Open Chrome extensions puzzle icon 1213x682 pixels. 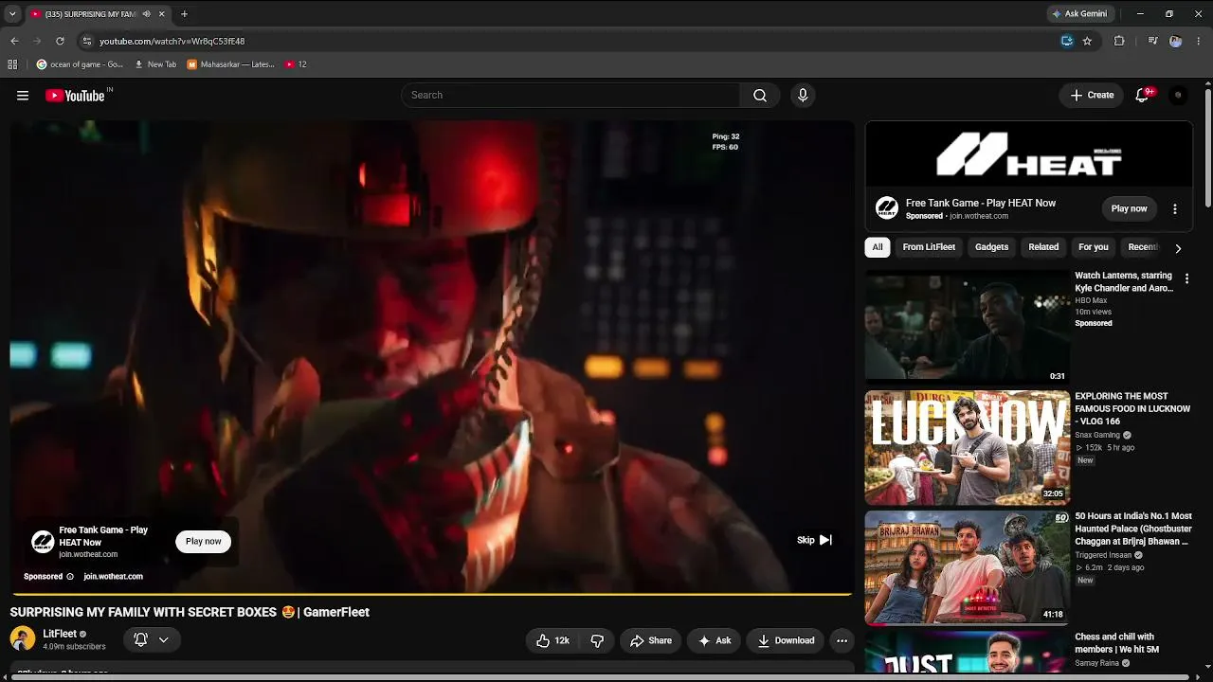(1119, 41)
